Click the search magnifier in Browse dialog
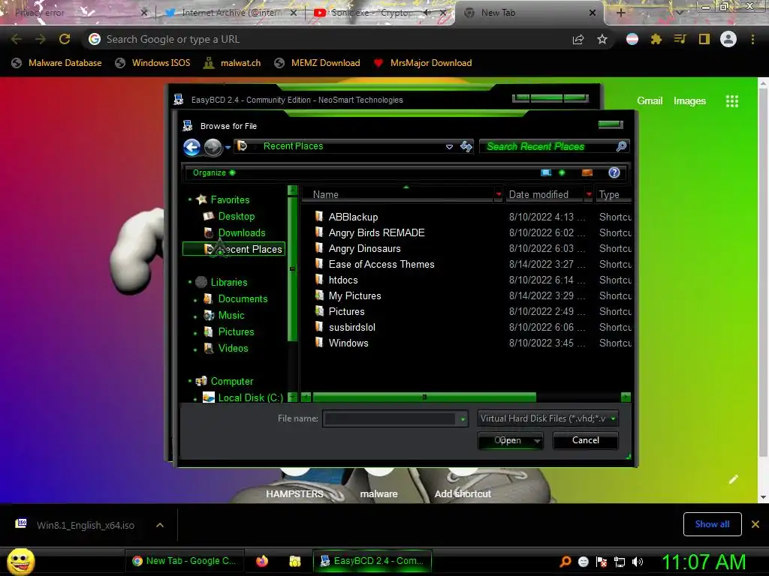 tap(621, 146)
